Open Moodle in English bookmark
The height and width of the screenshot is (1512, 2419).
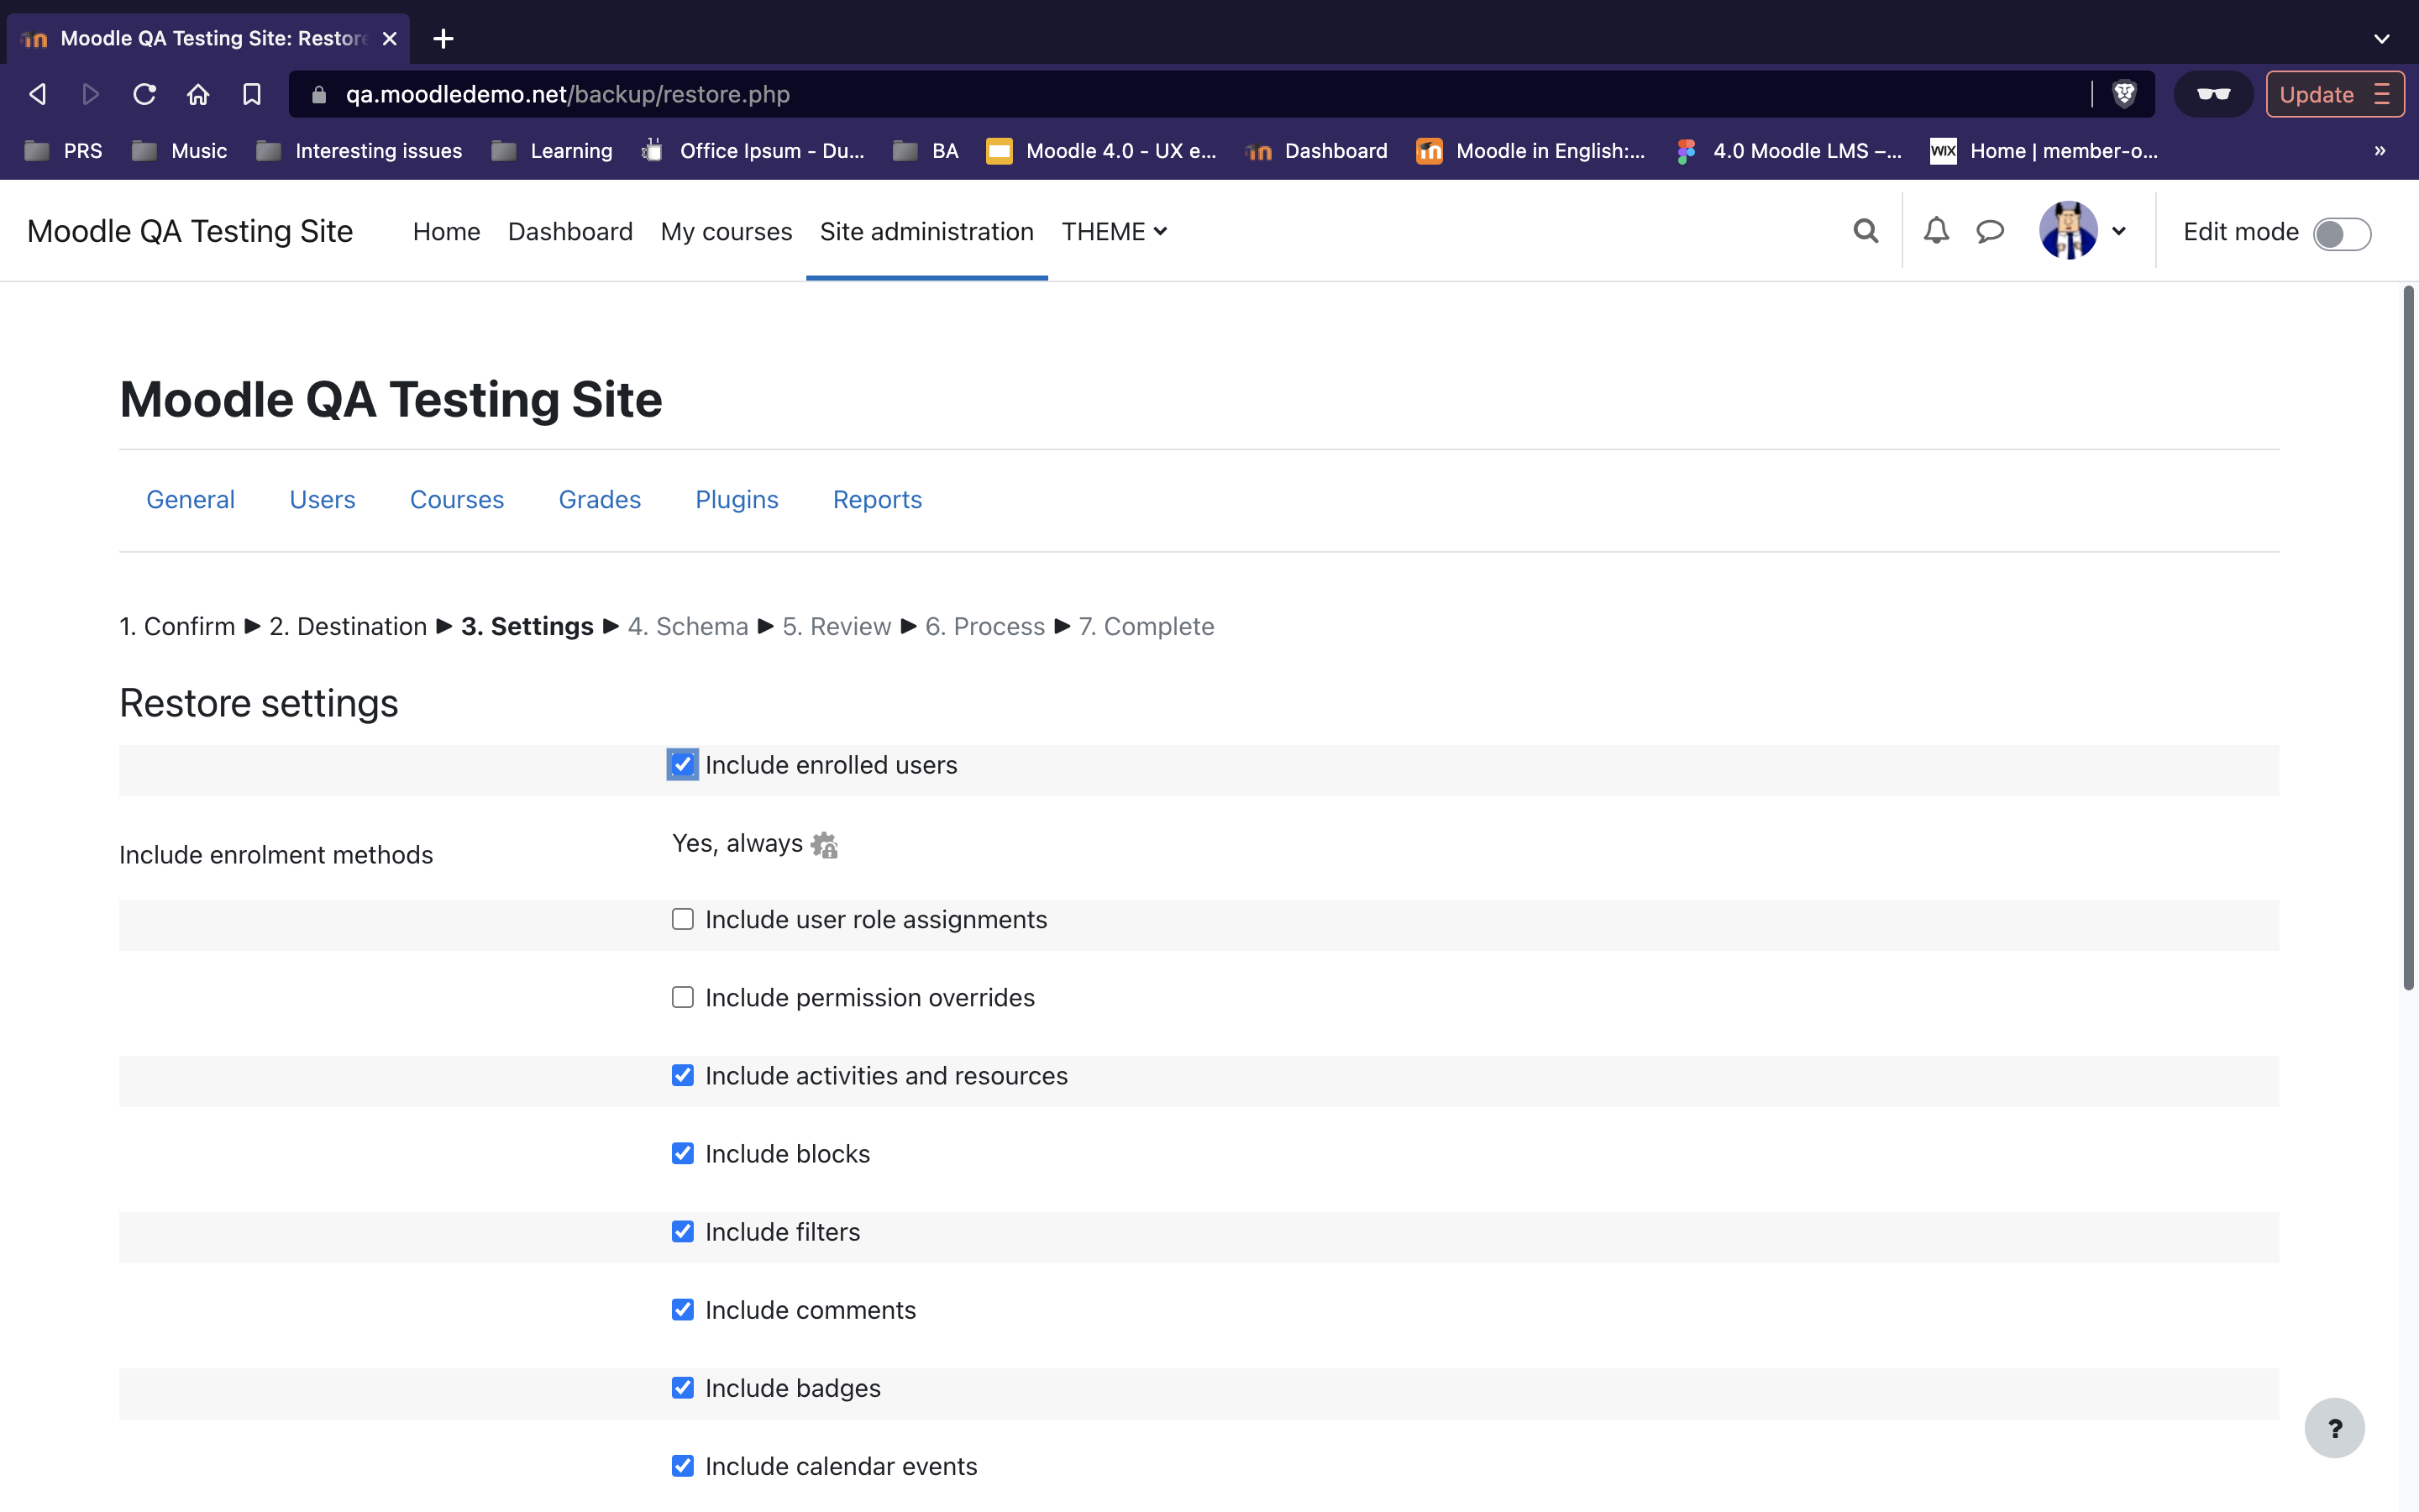point(1530,151)
